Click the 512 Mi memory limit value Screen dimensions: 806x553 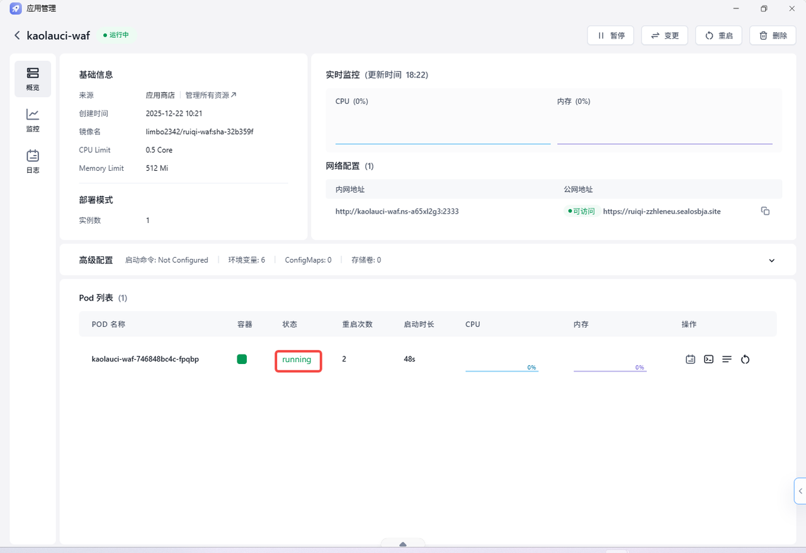tap(157, 168)
